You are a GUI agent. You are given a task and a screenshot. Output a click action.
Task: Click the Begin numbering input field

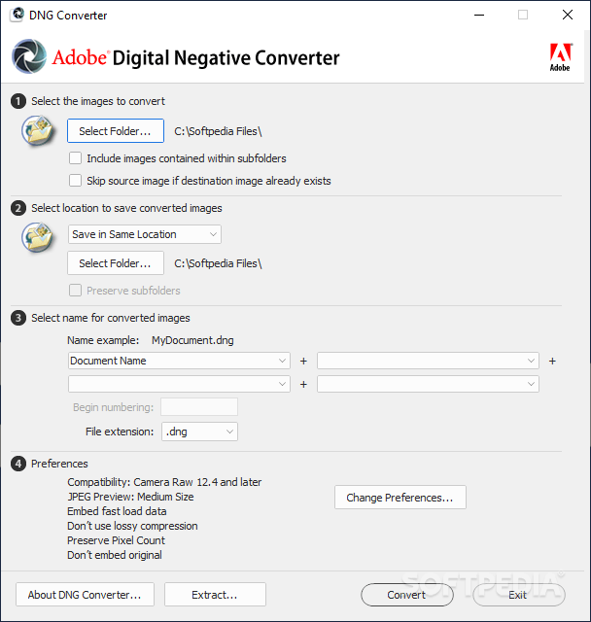click(x=199, y=407)
